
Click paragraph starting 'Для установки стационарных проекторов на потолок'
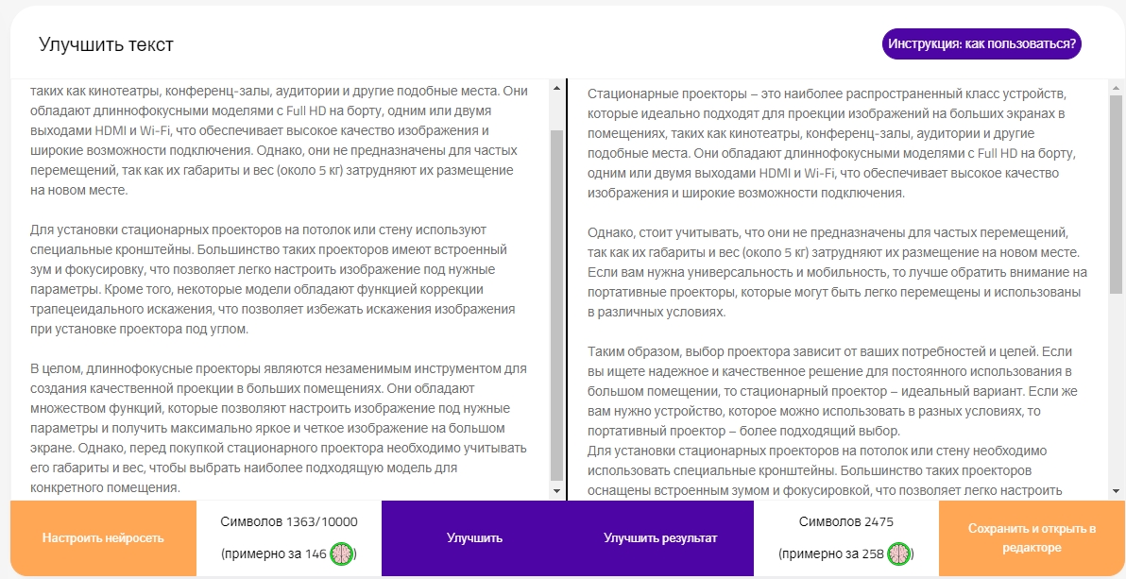click(x=272, y=280)
